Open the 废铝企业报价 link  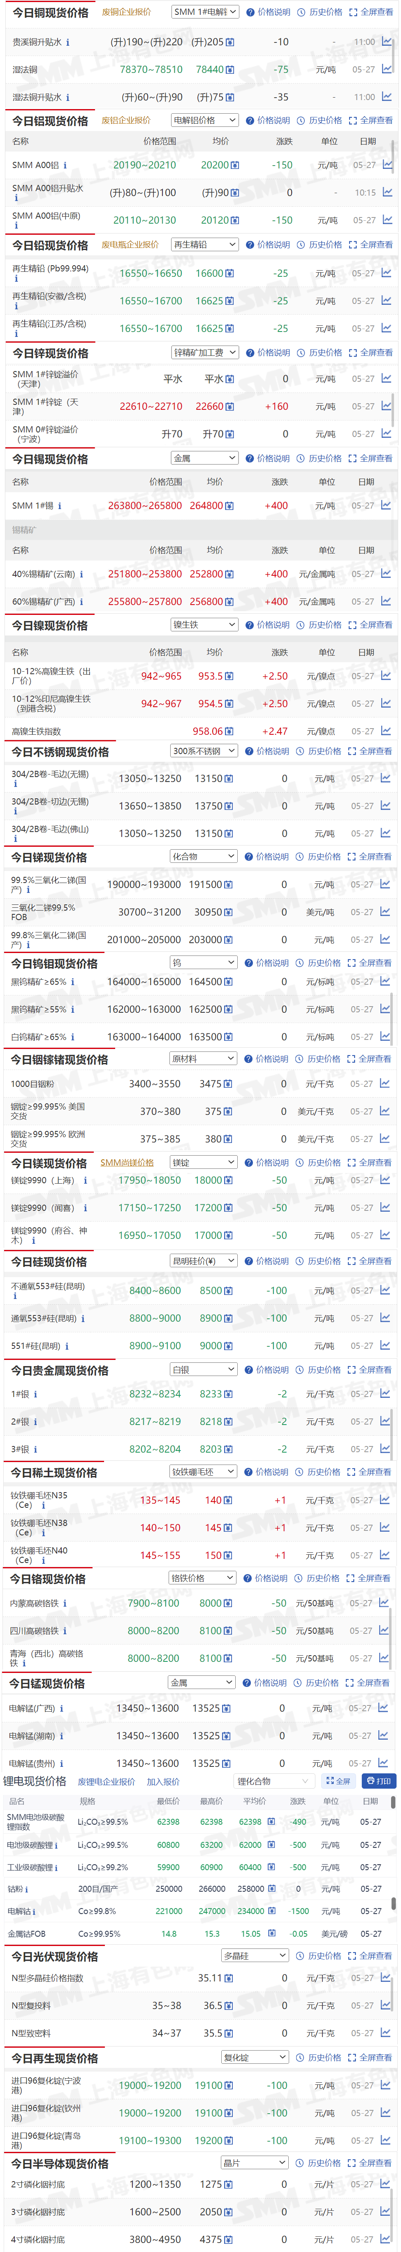pos(126,121)
